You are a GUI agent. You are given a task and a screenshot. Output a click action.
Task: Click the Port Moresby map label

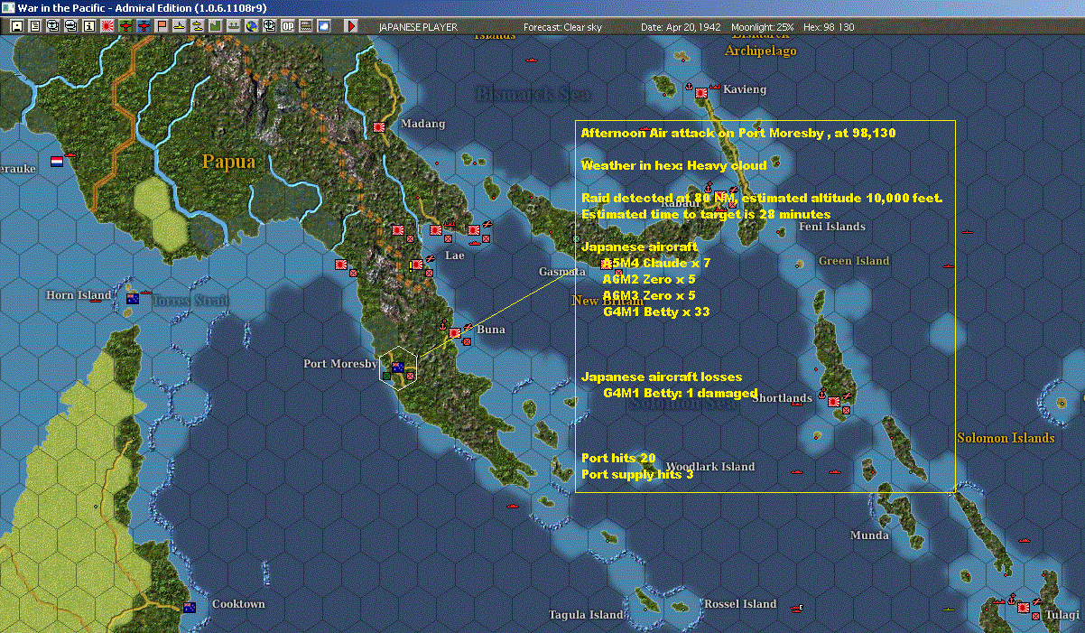pyautogui.click(x=340, y=364)
